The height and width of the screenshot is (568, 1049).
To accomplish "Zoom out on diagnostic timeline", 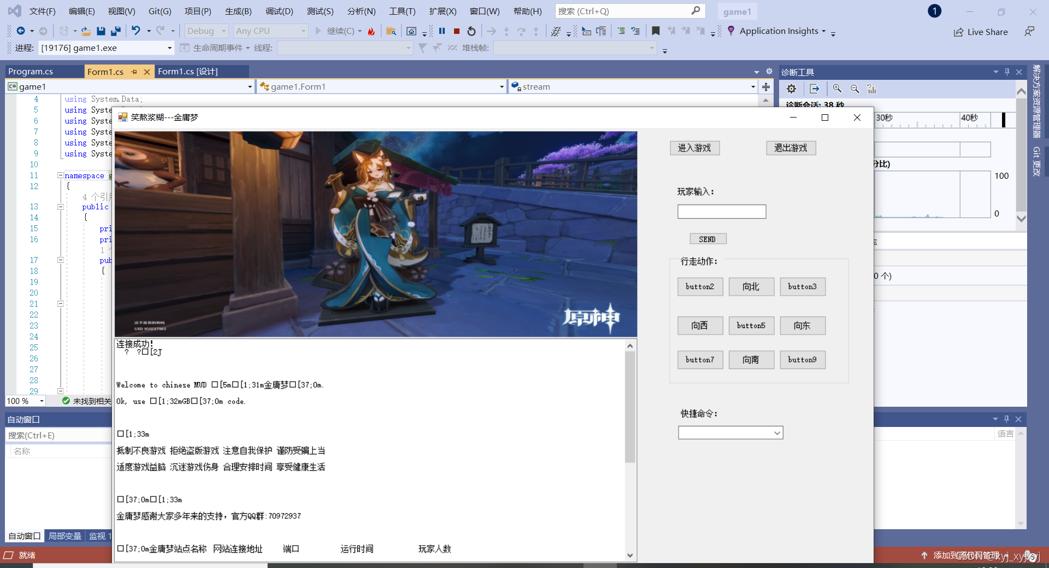I will [x=855, y=89].
